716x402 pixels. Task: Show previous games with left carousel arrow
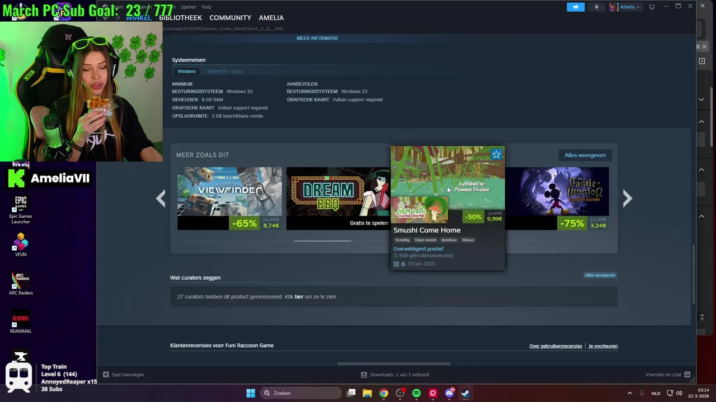tap(161, 198)
